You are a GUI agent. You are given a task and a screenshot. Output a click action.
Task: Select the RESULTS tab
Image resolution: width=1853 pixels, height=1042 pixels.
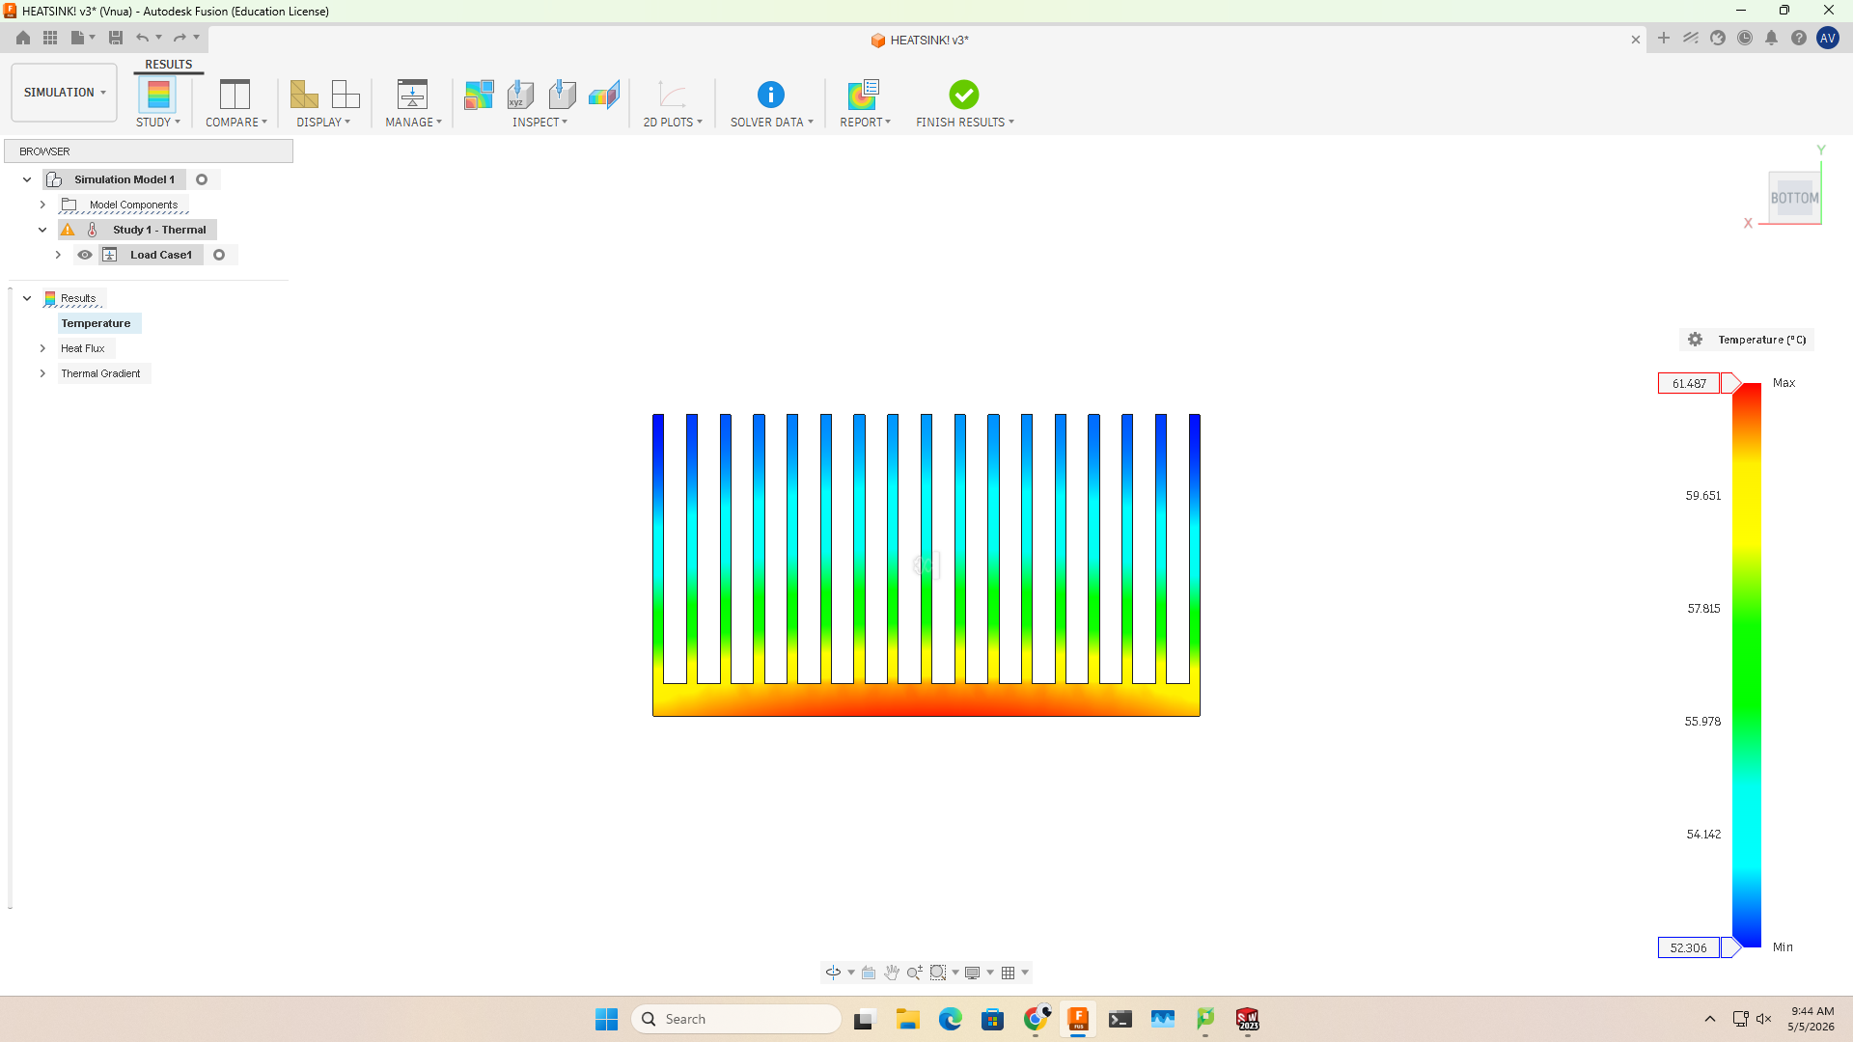pos(169,65)
